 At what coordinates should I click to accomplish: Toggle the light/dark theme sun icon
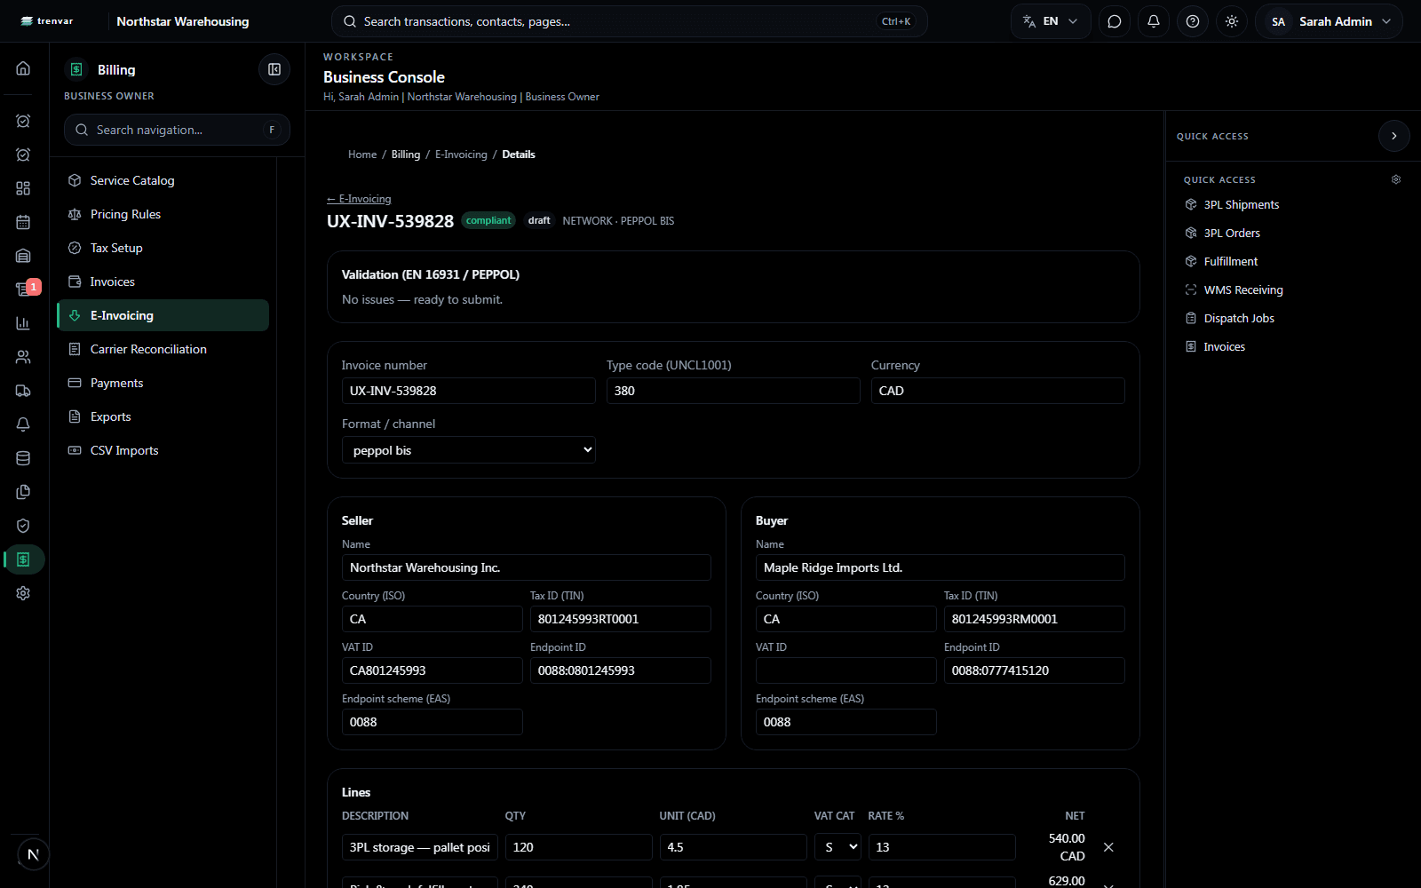(x=1232, y=21)
